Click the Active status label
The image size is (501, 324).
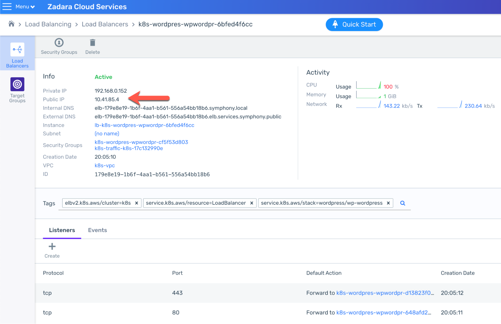coord(103,77)
